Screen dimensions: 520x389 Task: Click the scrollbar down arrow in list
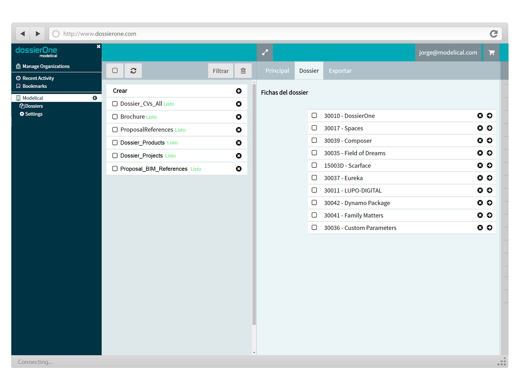click(x=254, y=353)
